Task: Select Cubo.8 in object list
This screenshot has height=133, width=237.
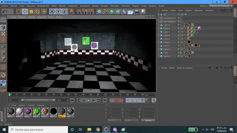Action: [166, 28]
